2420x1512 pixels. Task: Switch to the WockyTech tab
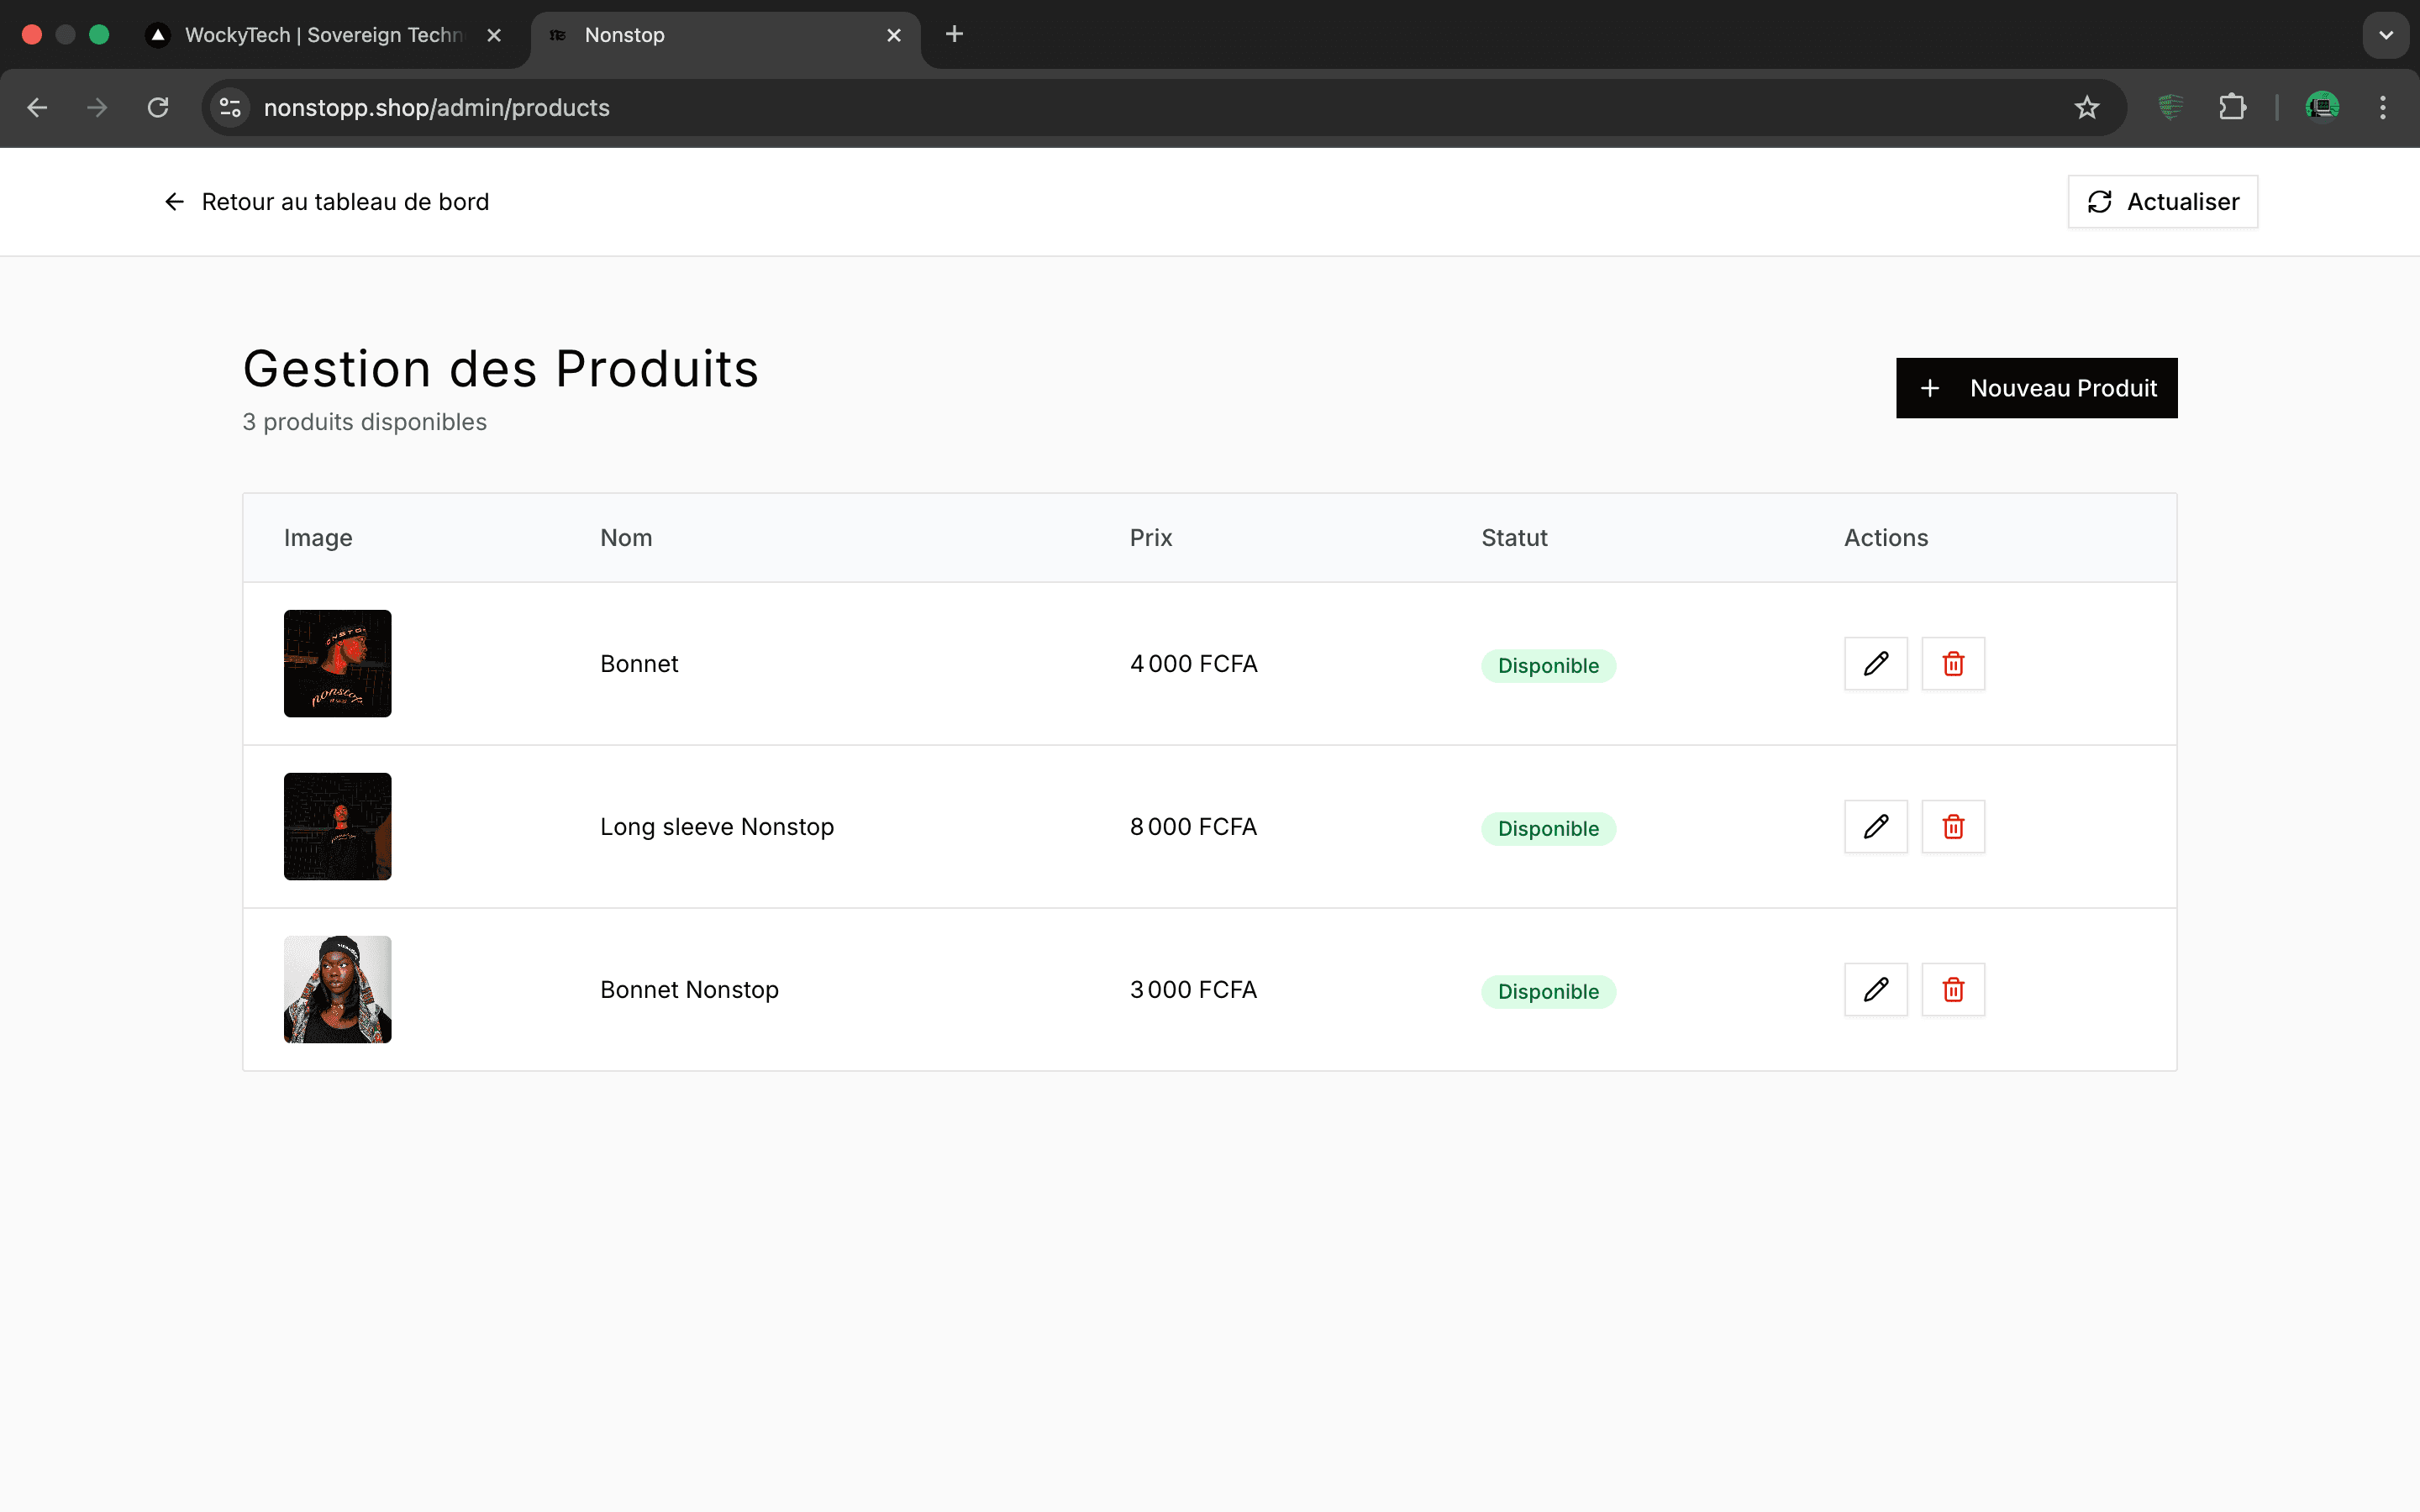(x=325, y=35)
